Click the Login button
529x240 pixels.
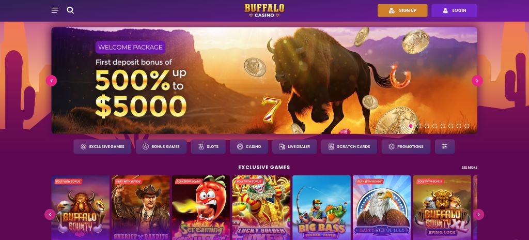pos(454,10)
